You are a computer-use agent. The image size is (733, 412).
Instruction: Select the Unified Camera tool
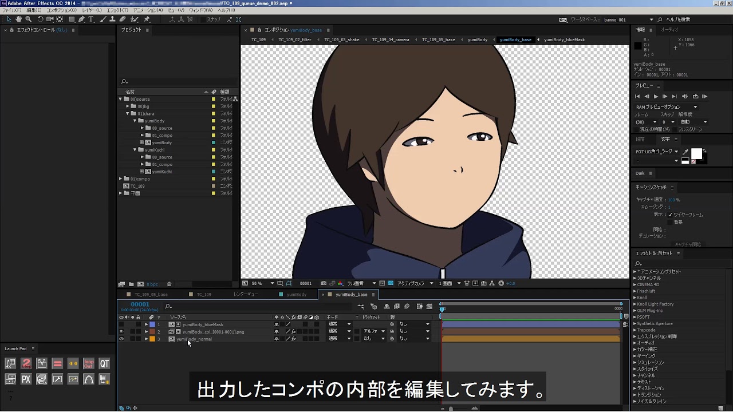[x=50, y=19]
